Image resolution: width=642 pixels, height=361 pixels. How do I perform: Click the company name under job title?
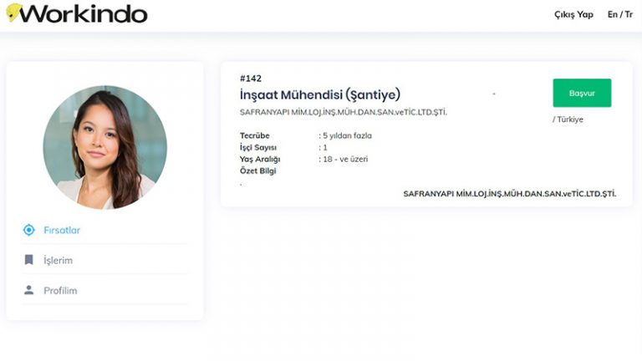click(x=343, y=112)
